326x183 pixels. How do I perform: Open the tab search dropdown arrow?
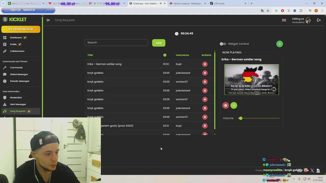[x=3, y=4]
